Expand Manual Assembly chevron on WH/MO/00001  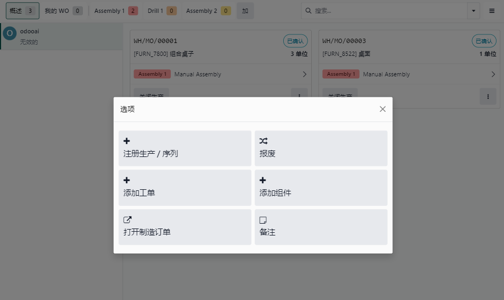point(304,74)
